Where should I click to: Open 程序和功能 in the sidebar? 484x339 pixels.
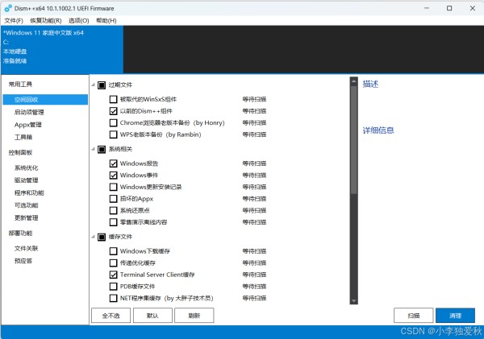(29, 193)
